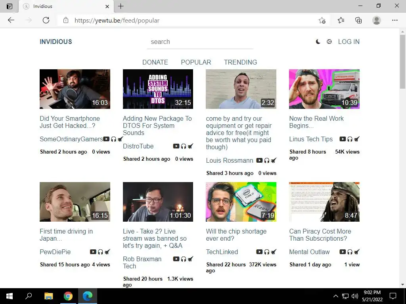Visit PewDiePie channel page
Screen dimensions: 406x304
pos(55,252)
